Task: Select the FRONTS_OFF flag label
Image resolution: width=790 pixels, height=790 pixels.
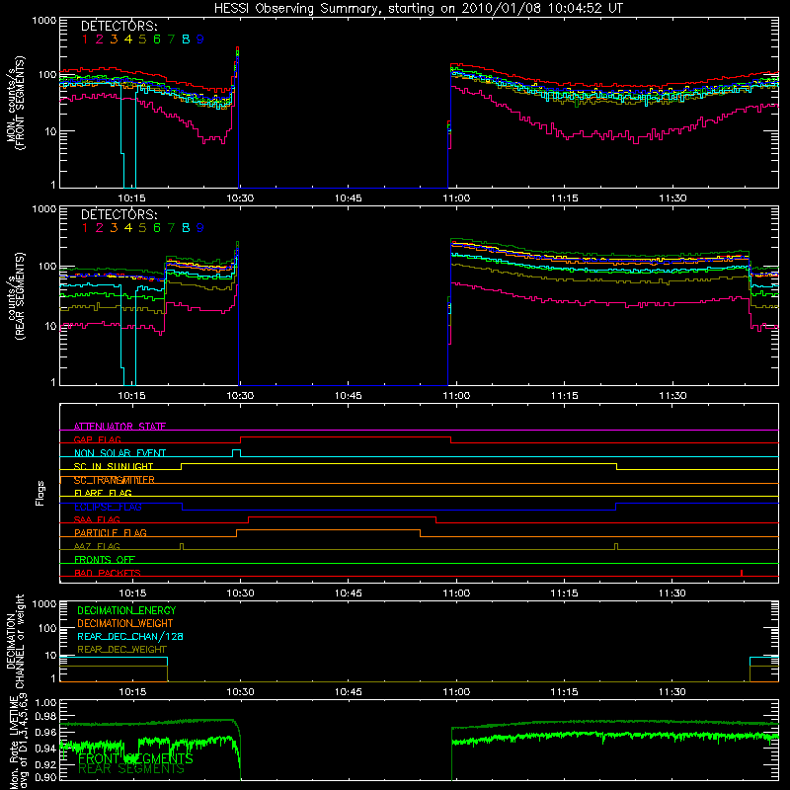Action: click(105, 560)
